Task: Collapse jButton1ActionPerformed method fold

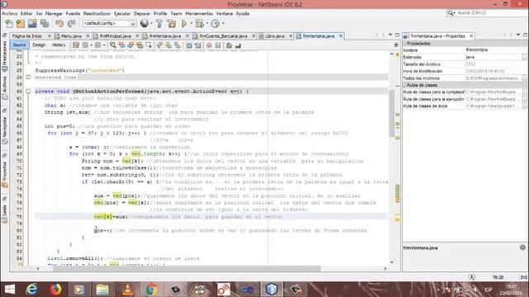Action: click(x=28, y=92)
